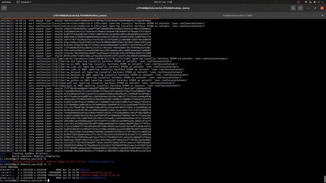Screen dimensions: 326x183
Task: Click the 'ls -l' command prompt line
Action: click(25, 164)
